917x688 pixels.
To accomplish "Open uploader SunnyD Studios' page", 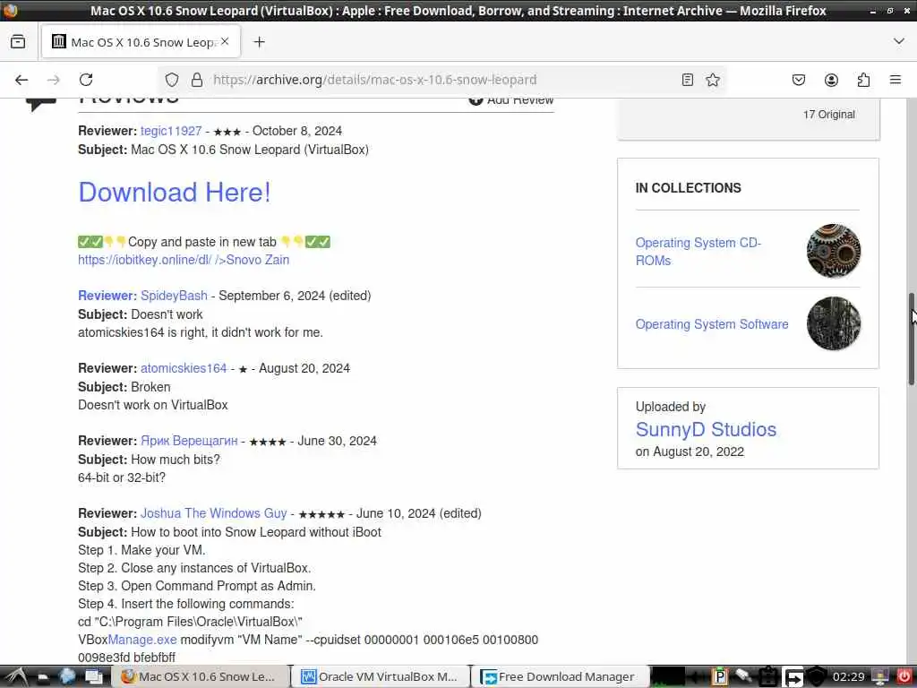I will pyautogui.click(x=706, y=429).
